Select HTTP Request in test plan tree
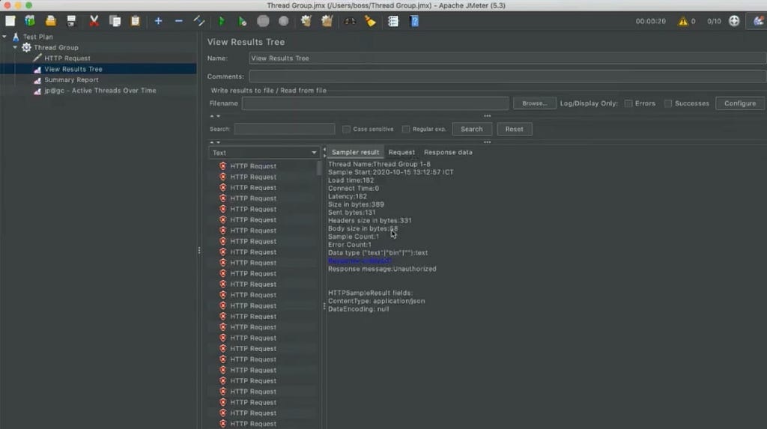The image size is (767, 429). point(67,58)
